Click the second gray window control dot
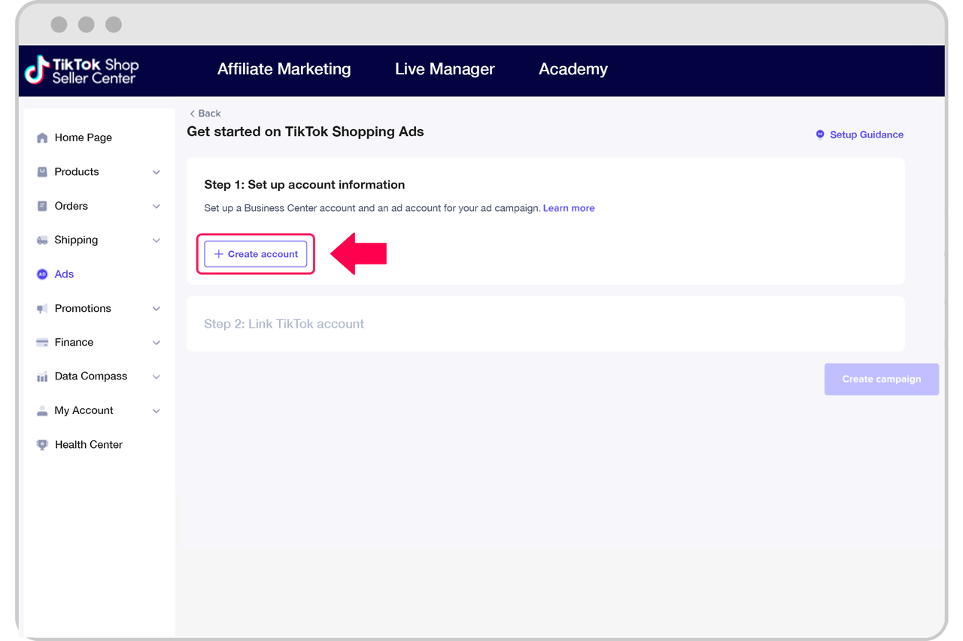963x641 pixels. click(x=87, y=25)
